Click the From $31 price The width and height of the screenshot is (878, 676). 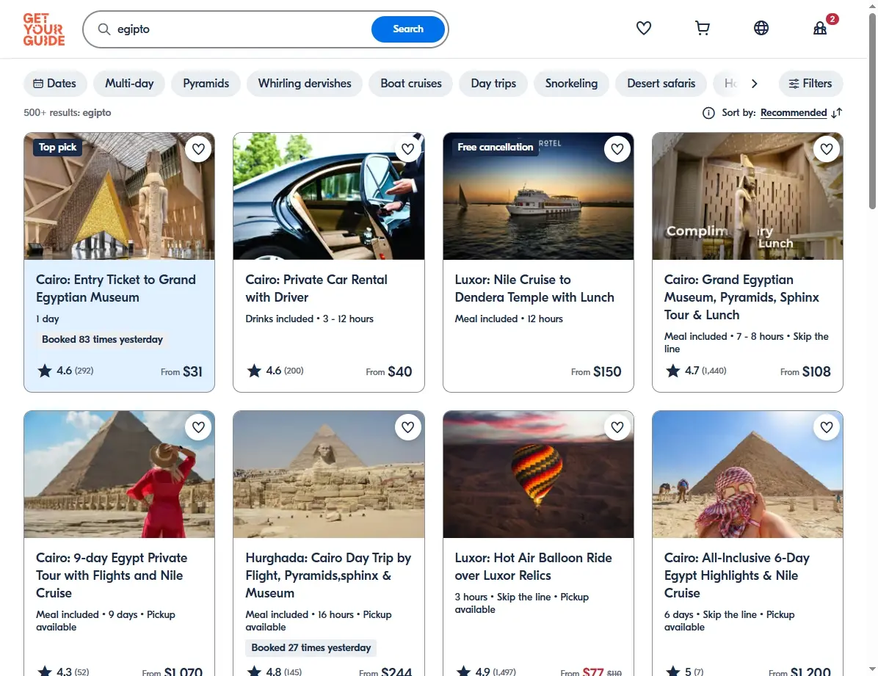pos(181,371)
